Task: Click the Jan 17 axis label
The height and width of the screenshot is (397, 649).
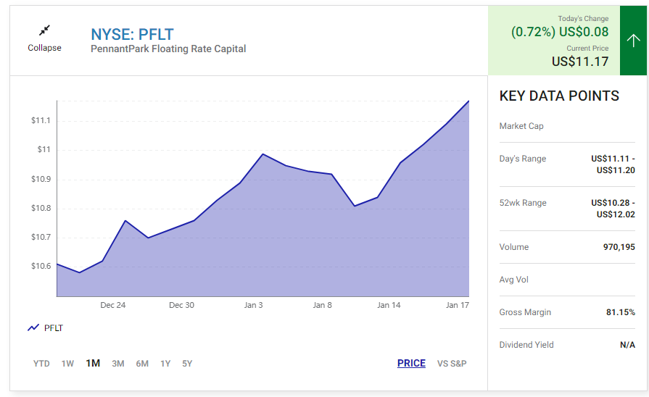Action: [x=458, y=305]
